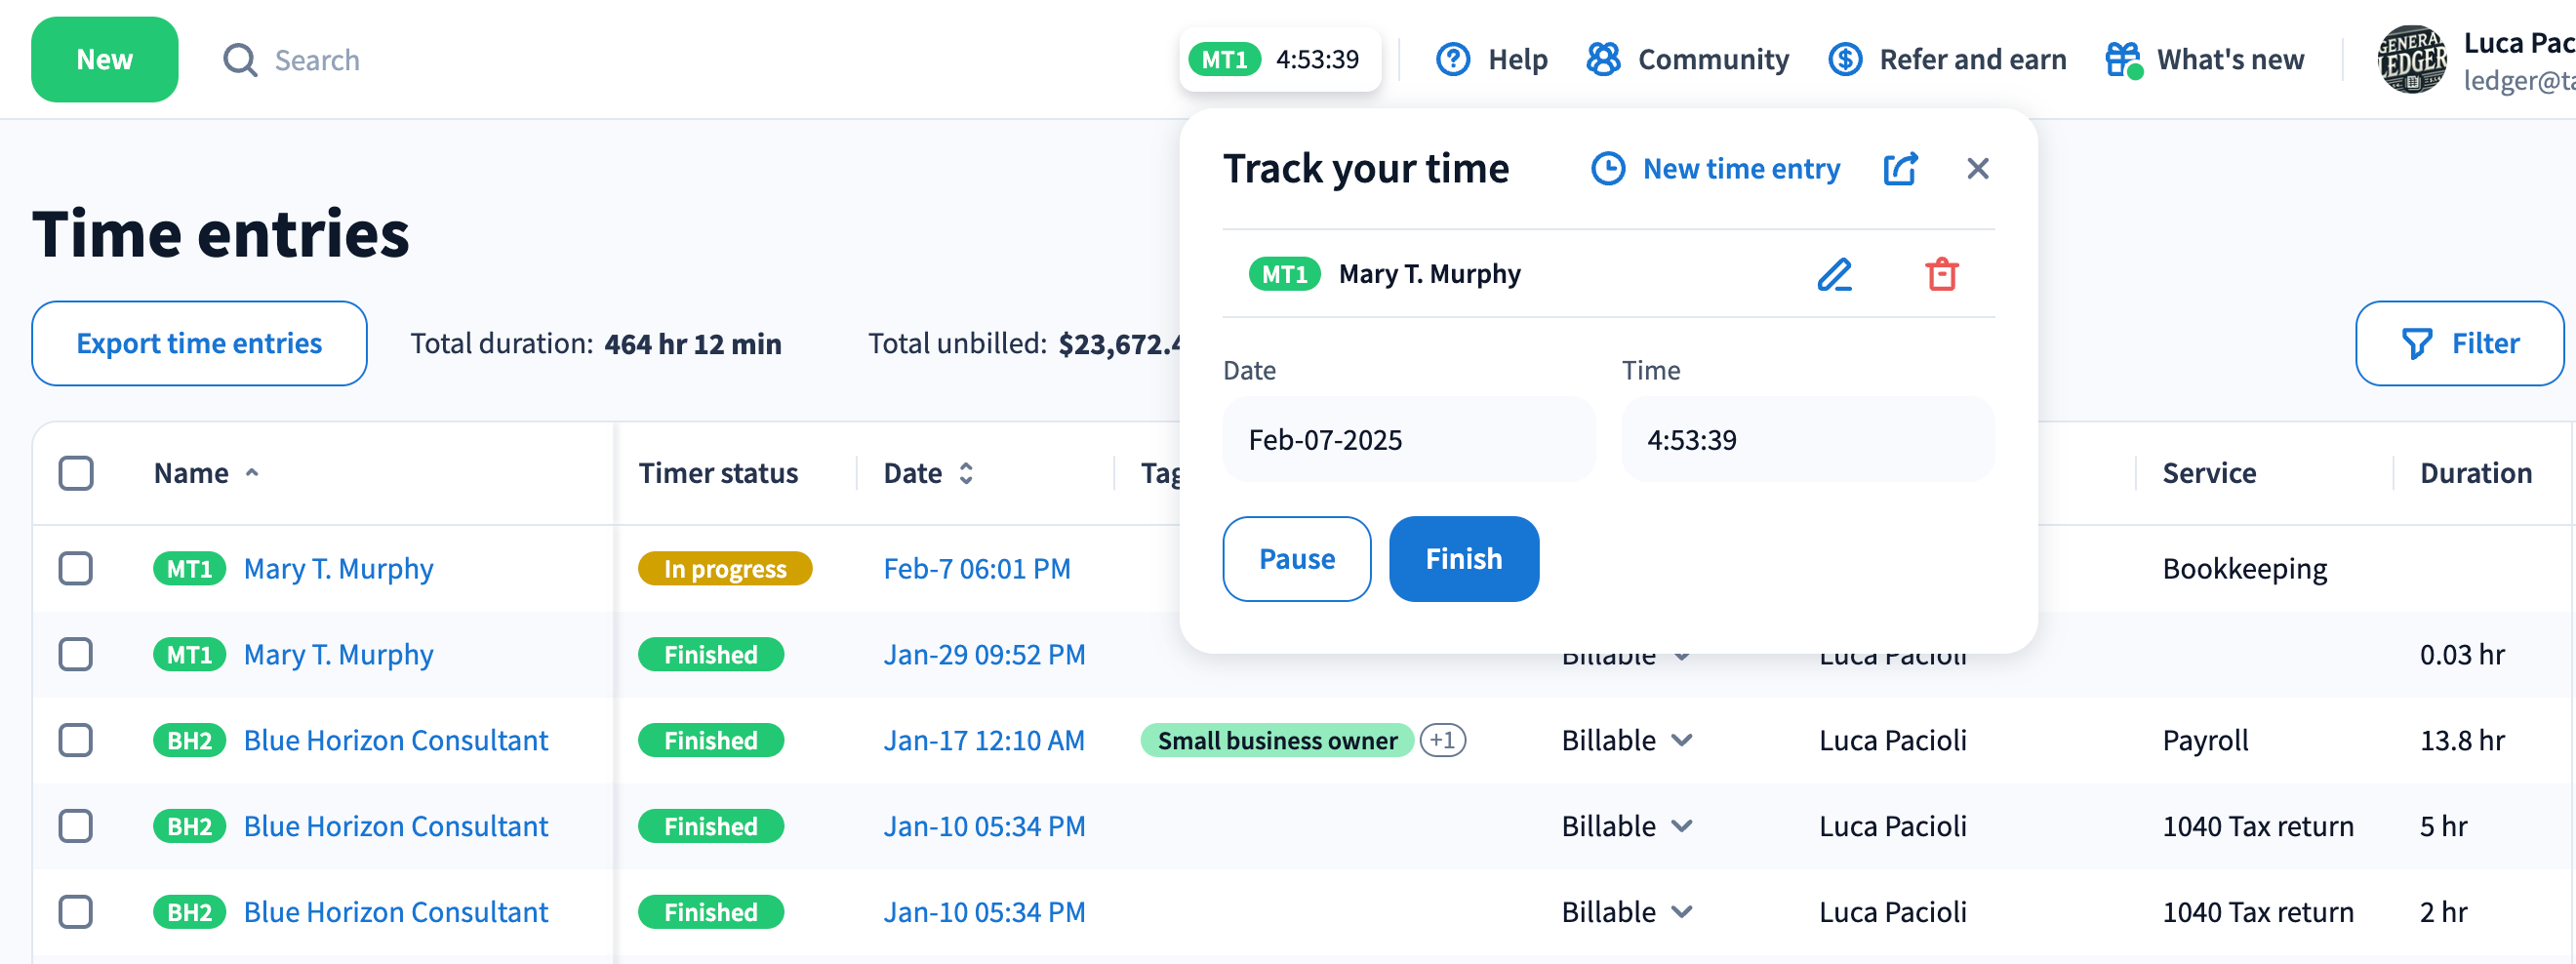Click the search magnifier icon
This screenshot has width=2576, height=964.
coord(240,60)
